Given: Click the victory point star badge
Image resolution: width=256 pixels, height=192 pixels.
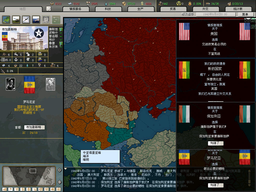Looking at the screenshot, I should click(39, 33).
